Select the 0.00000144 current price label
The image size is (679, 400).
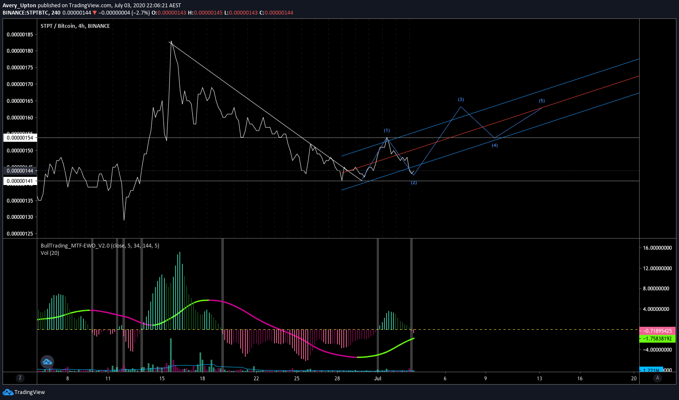coord(21,171)
